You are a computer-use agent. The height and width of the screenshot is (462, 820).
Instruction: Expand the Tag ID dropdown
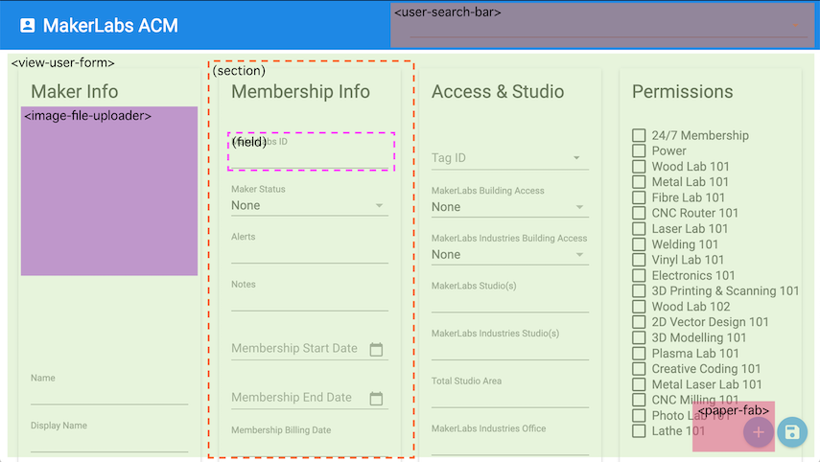pos(510,158)
